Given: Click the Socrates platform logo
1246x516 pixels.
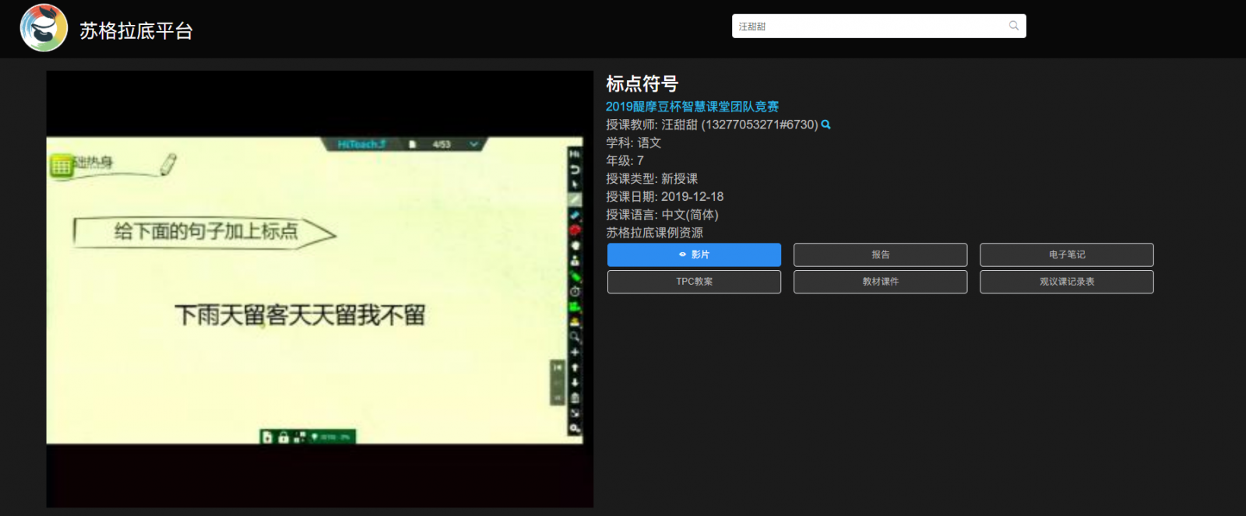Looking at the screenshot, I should coord(44,28).
